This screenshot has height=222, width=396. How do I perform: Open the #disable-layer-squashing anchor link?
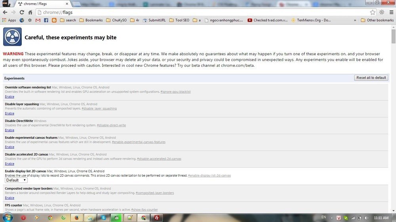pos(99,109)
